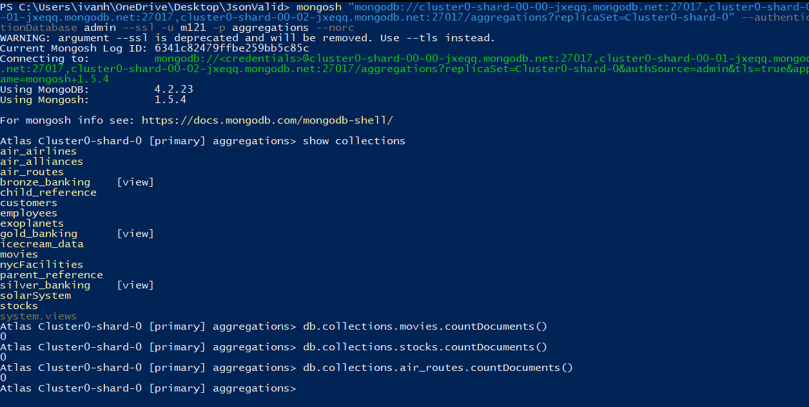Select the child_reference collection name
The image size is (809, 407).
click(x=48, y=193)
